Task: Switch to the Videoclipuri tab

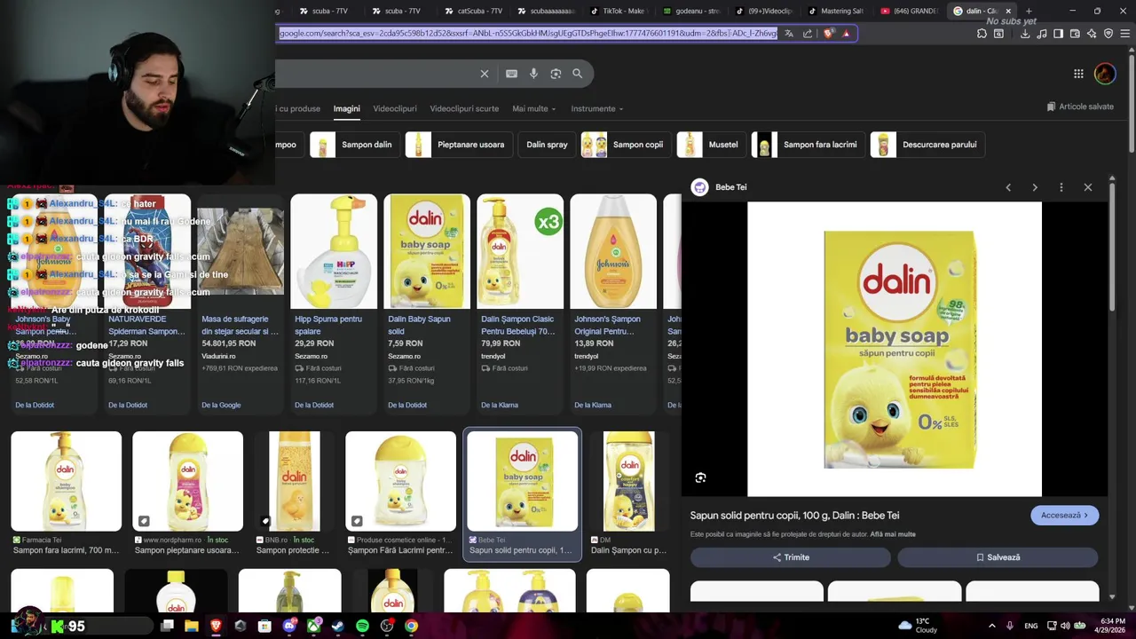Action: click(x=395, y=109)
